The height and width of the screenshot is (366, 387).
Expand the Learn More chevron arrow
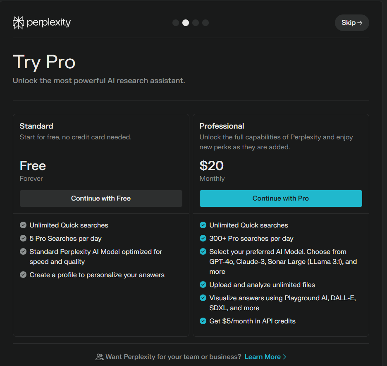284,356
